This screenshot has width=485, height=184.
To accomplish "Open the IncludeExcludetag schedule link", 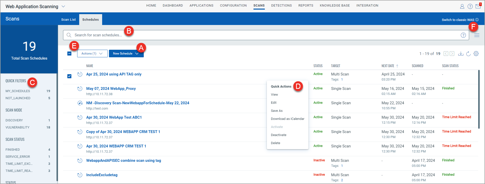I will click(102, 175).
